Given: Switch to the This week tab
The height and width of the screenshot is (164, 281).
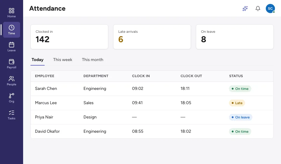Looking at the screenshot, I should pos(63,60).
